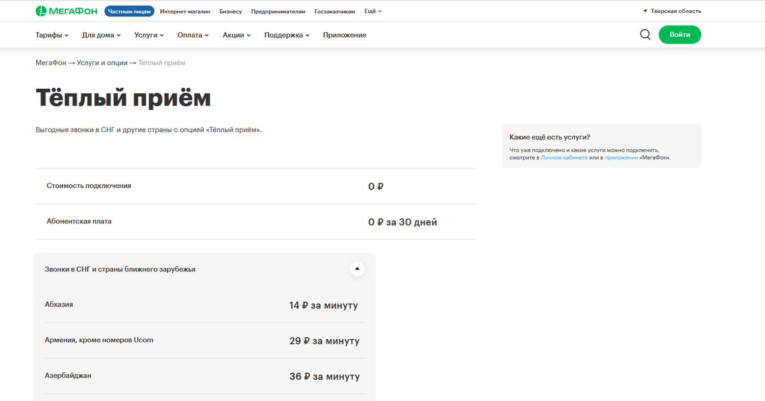The width and height of the screenshot is (765, 401).
Task: Switch to the Бизнесу section
Action: pos(231,11)
